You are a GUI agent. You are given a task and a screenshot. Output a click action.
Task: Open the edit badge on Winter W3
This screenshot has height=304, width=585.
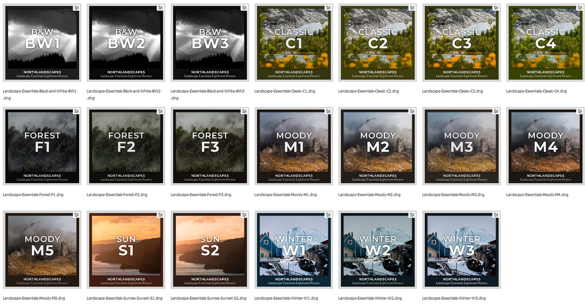pyautogui.click(x=496, y=215)
